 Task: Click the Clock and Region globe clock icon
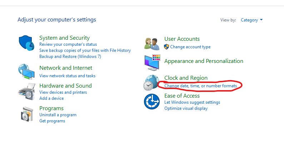[151, 83]
